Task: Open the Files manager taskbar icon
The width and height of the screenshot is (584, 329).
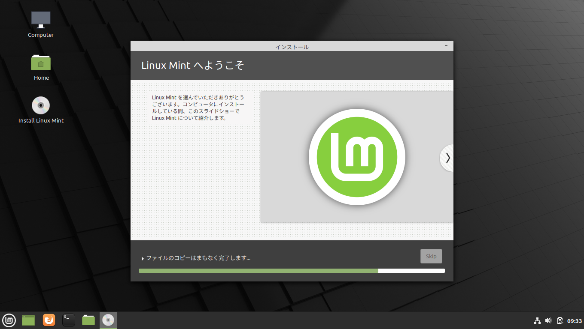Action: click(x=88, y=320)
